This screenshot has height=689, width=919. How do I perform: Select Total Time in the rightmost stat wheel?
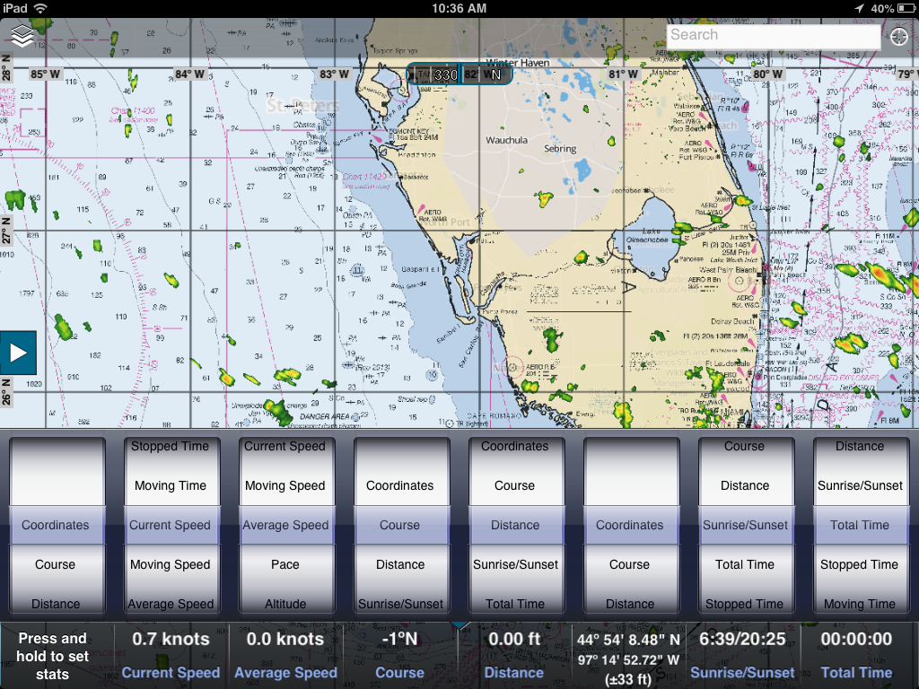point(861,525)
